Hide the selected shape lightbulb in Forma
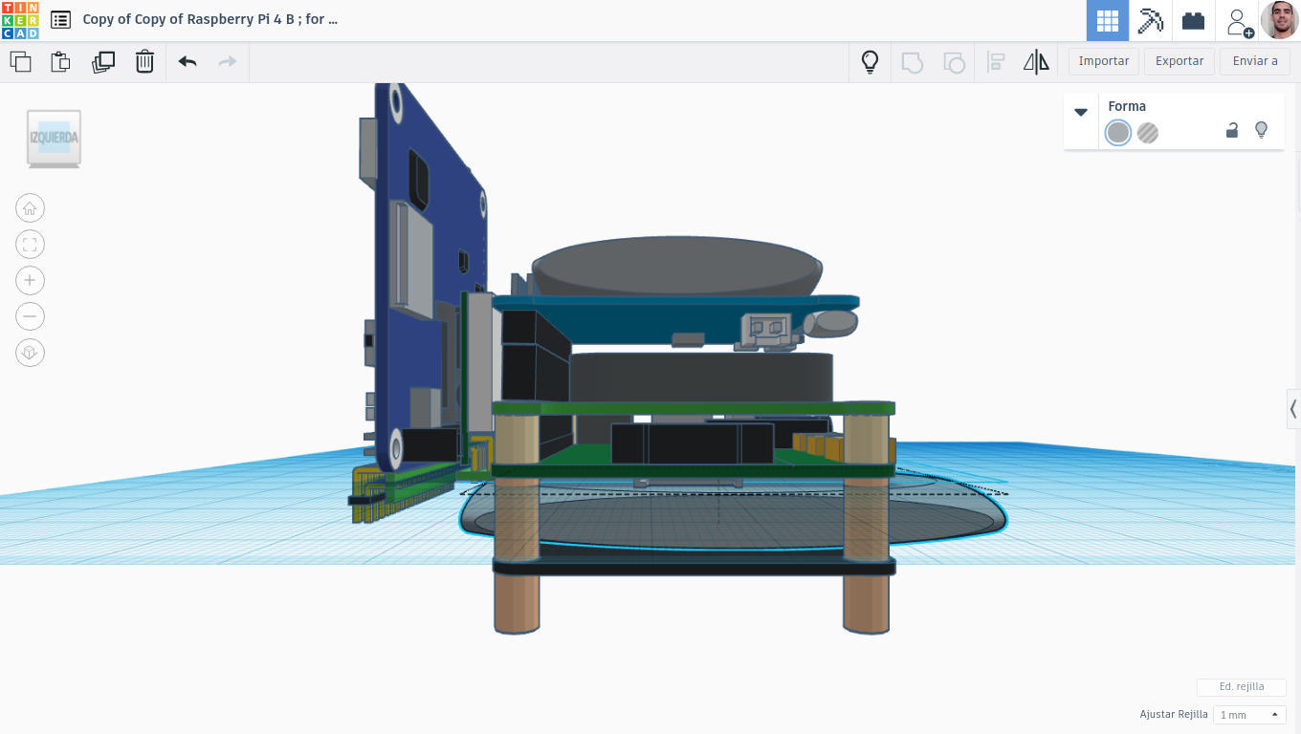 pos(1261,130)
